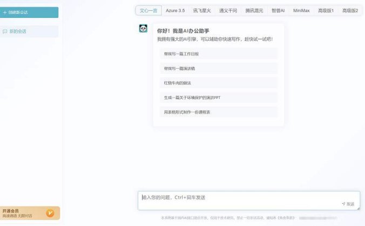
Task: Choose suggestion 生成一篇关于环境保护的演讲PPT
Action: point(219,97)
